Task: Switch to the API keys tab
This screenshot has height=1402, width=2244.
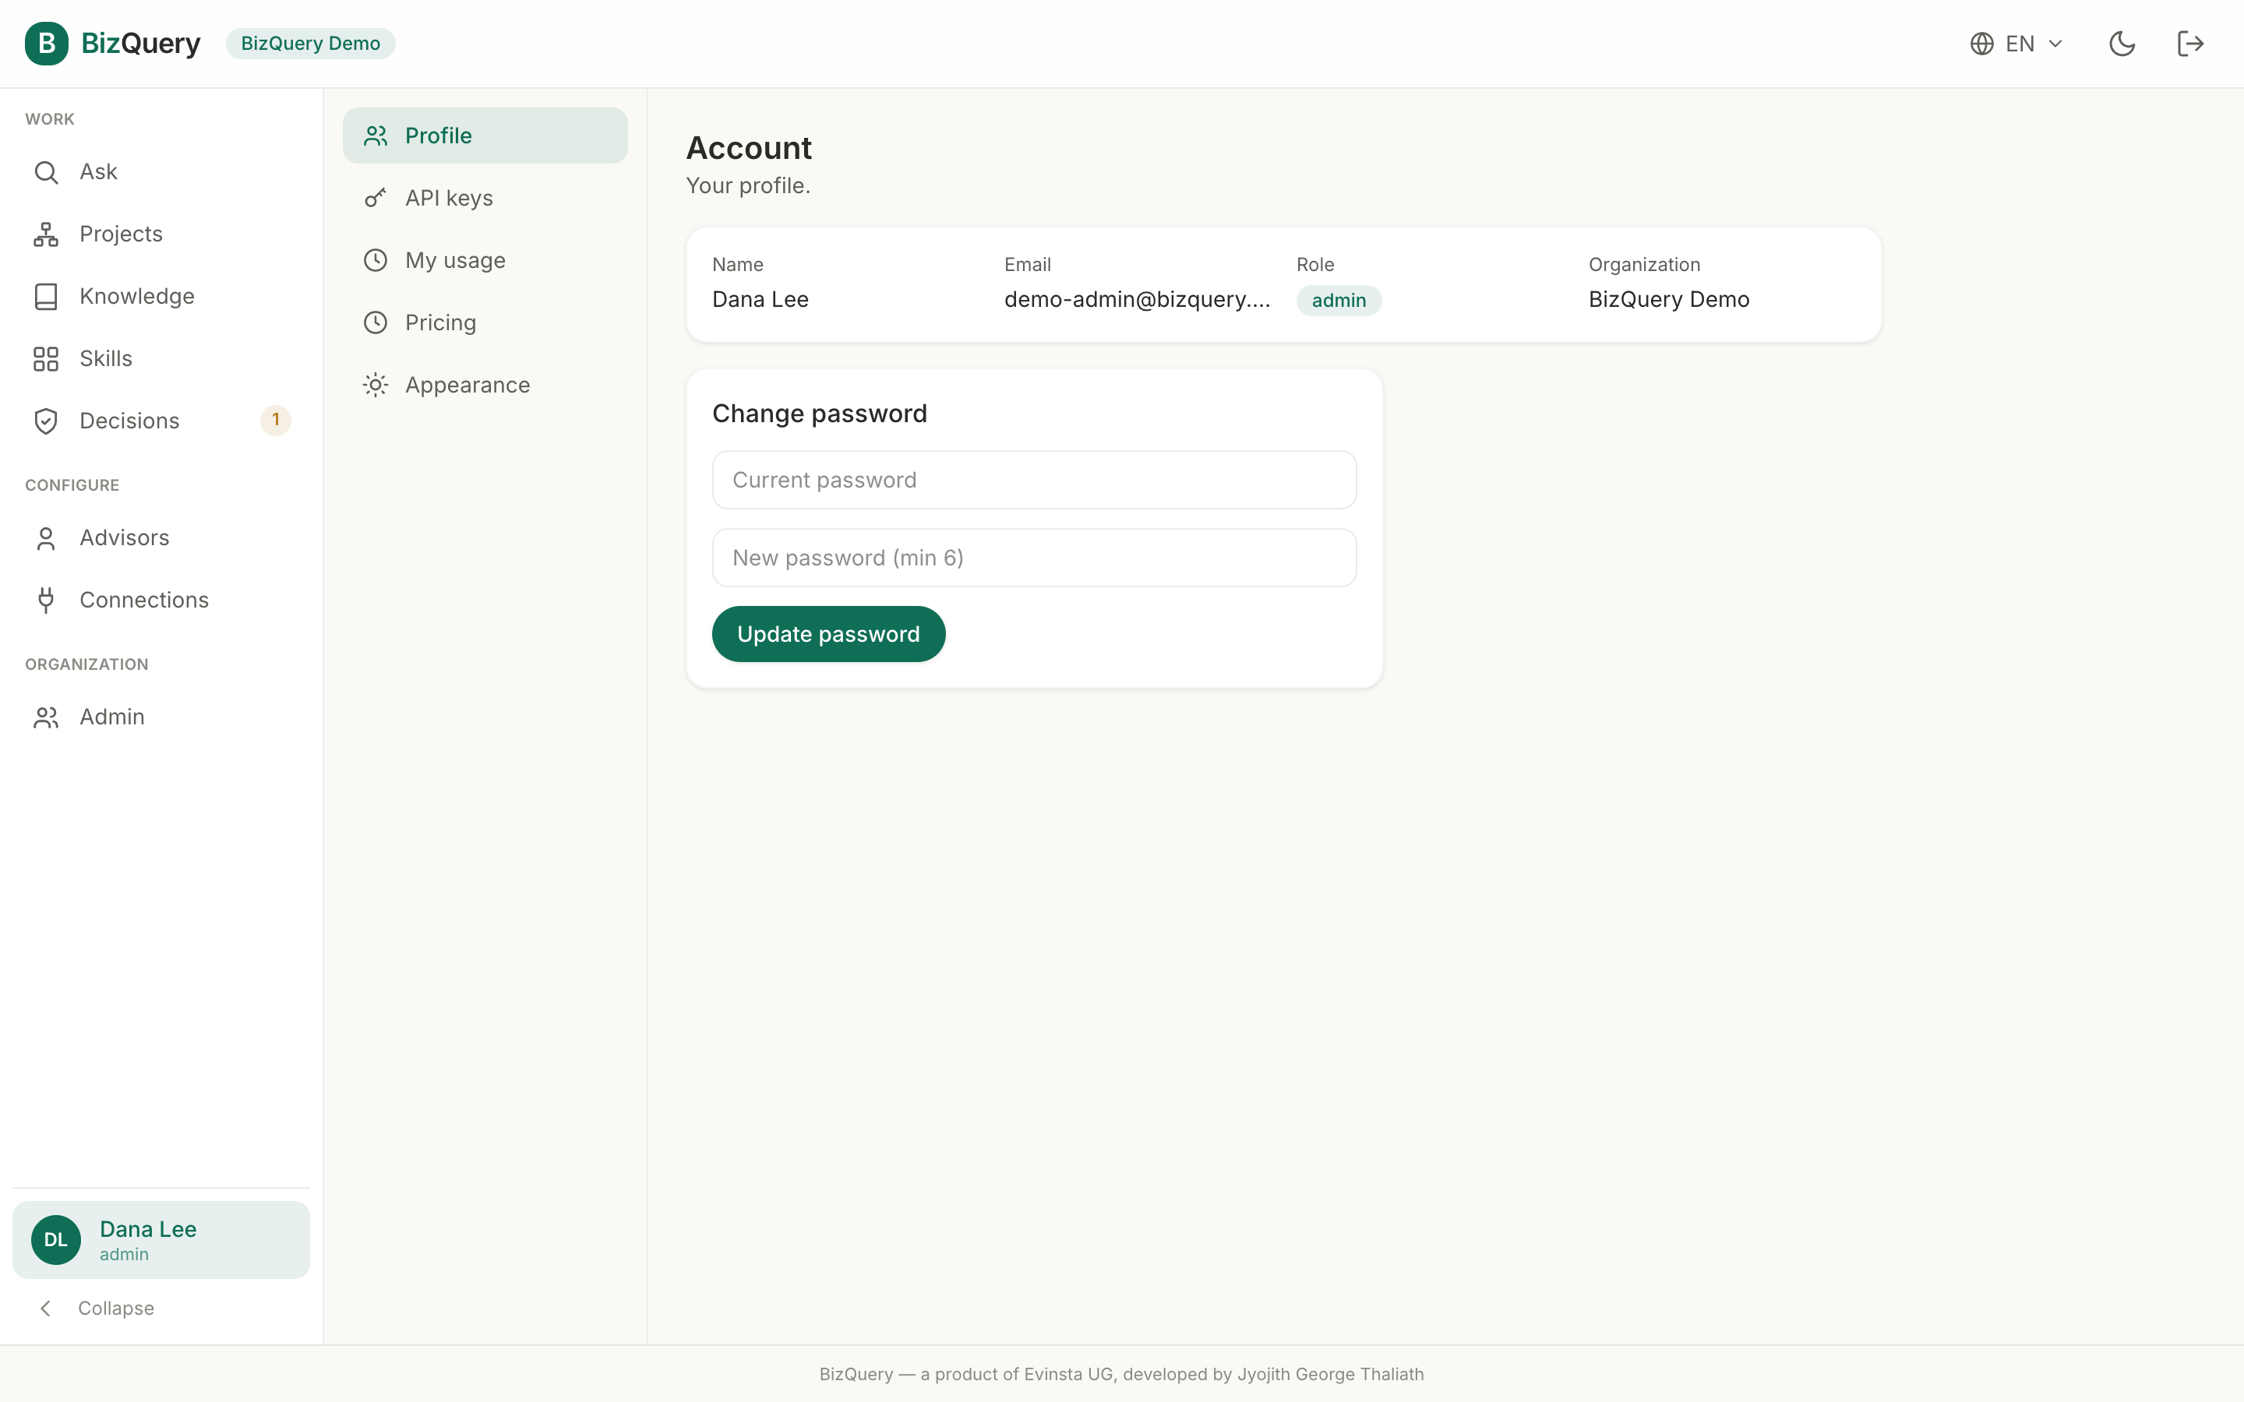Action: point(485,199)
